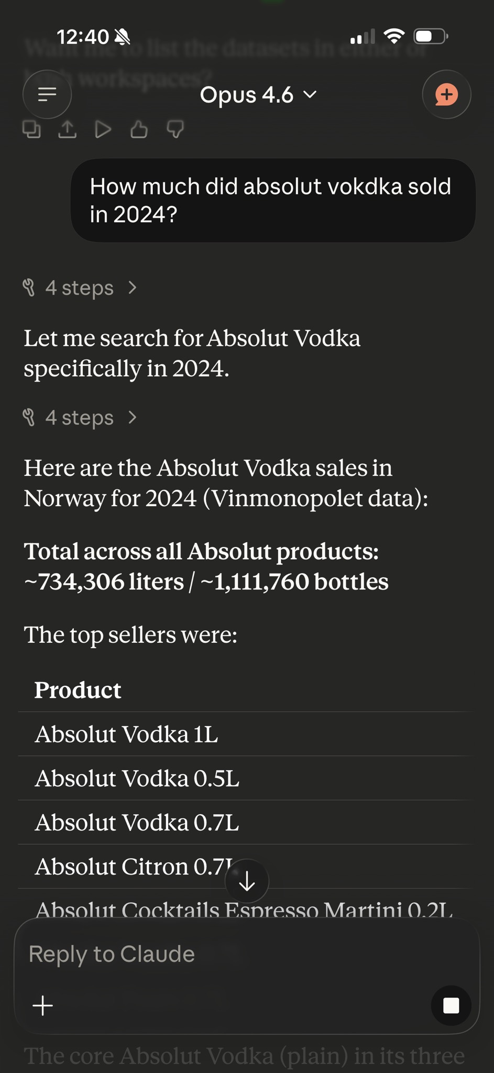Viewport: 494px width, 1073px height.
Task: Open the sidebar menu button
Action: click(47, 94)
